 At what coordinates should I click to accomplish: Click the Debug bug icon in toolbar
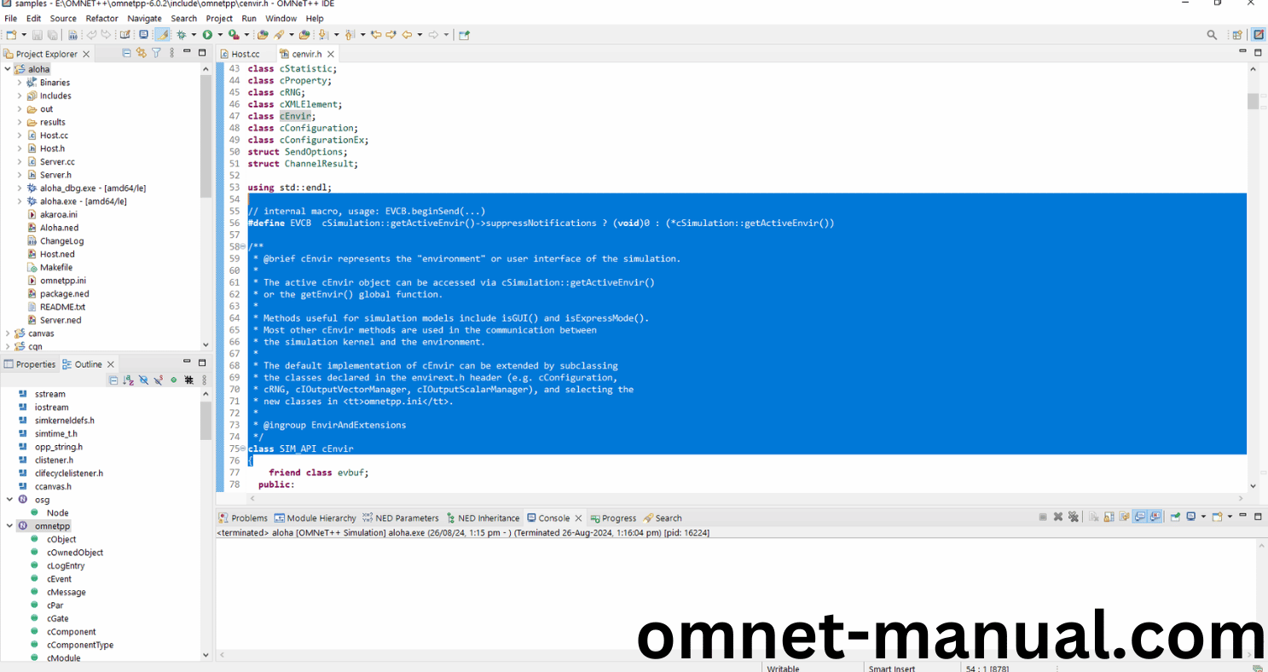pyautogui.click(x=181, y=35)
